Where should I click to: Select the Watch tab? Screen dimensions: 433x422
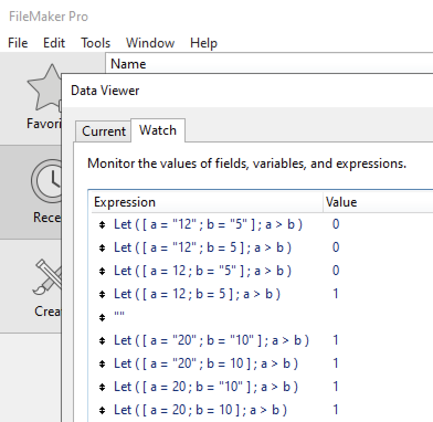click(x=158, y=130)
